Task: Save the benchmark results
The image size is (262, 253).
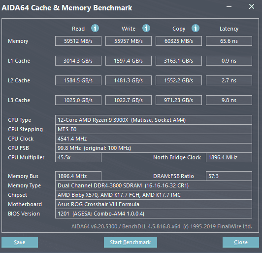Action: point(20,242)
